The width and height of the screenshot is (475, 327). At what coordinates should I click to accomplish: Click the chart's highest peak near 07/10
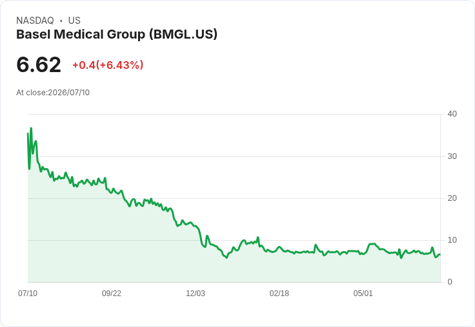pos(31,129)
